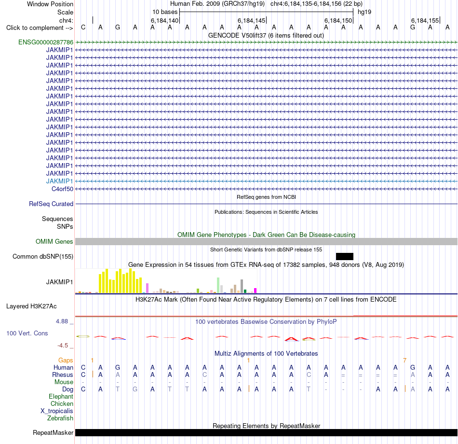Click the black RepeatMasker element bar
This screenshot has width=458, height=444.
[266, 432]
